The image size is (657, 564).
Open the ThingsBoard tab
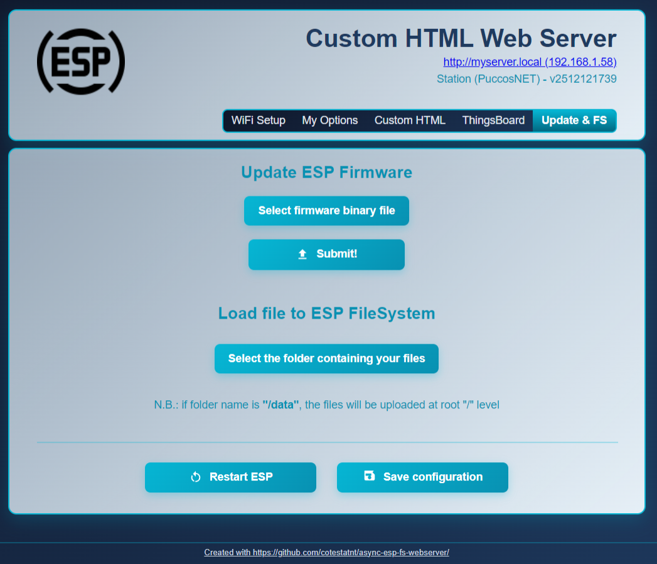pos(493,120)
